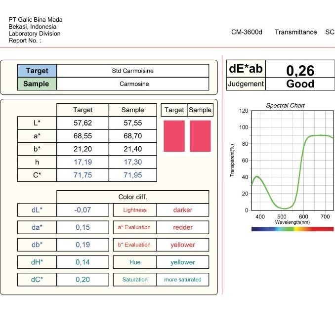Click the C* target value 71,75

(83, 175)
